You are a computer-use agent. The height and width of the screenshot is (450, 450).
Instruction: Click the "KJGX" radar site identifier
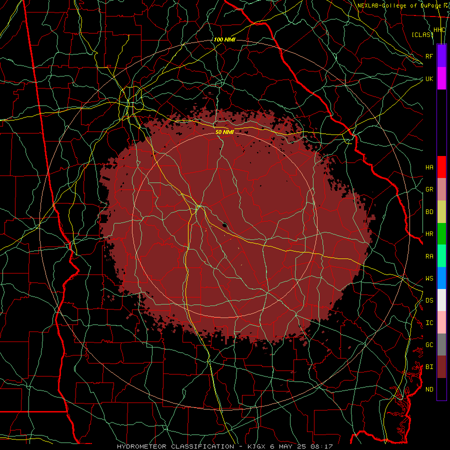coord(257,446)
